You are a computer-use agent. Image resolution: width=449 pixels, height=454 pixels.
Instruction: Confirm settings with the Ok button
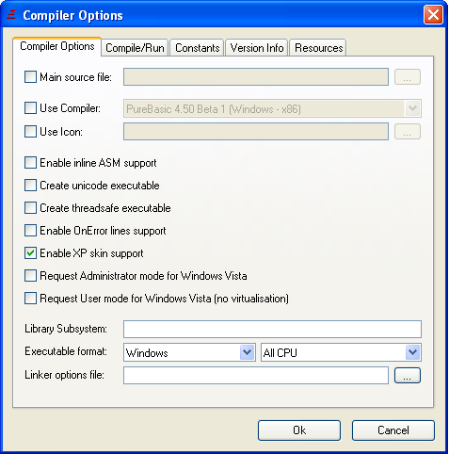point(299,430)
